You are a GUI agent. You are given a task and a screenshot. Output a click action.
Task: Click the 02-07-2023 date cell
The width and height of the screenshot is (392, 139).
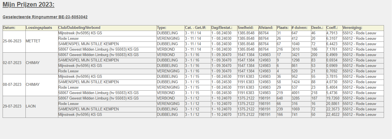click(12, 63)
